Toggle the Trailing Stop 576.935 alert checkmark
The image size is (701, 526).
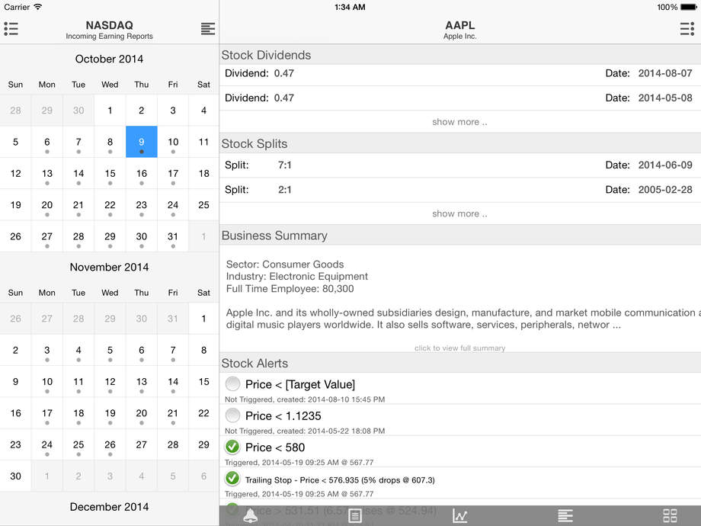tap(232, 478)
